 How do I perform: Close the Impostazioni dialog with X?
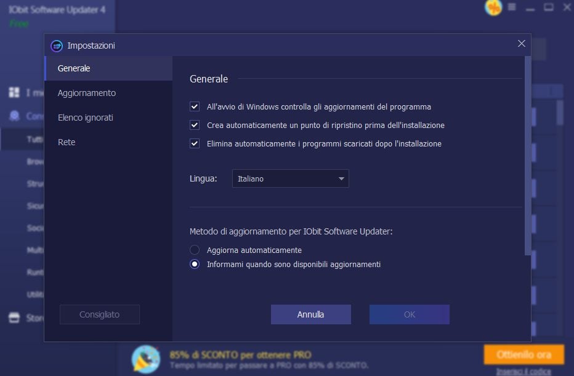tap(521, 44)
